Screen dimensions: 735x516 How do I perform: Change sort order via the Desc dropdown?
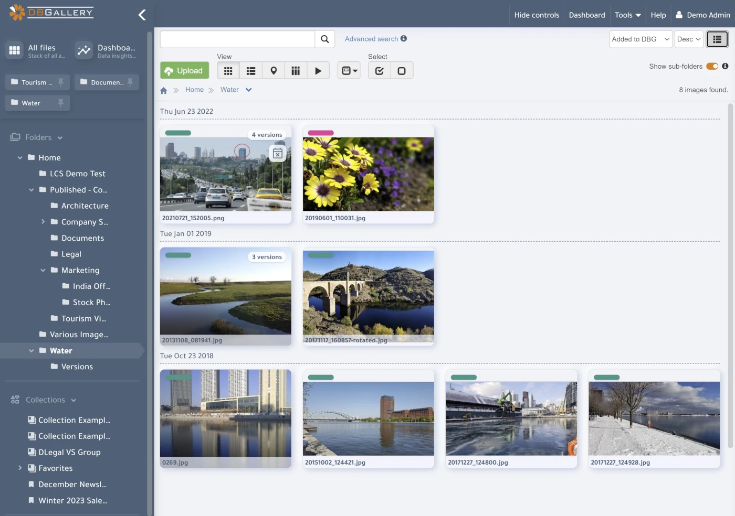coord(689,39)
